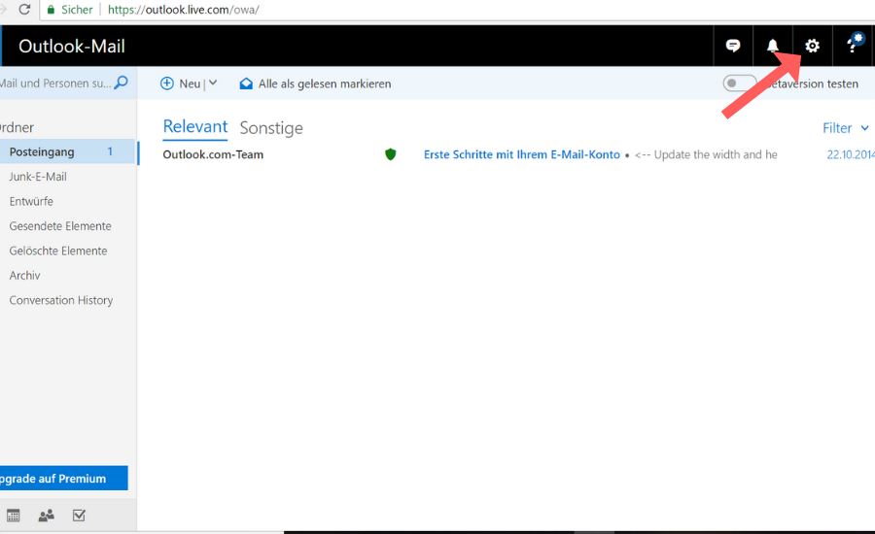Switch to the Relevant tab
The image size is (875, 534).
tap(194, 127)
